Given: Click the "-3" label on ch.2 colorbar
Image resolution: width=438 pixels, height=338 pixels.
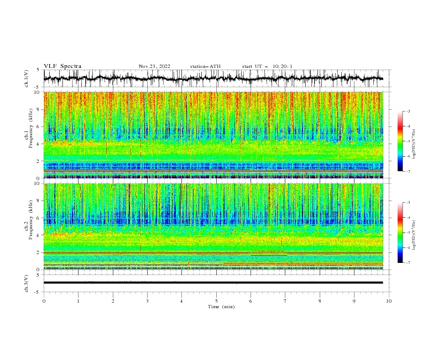Looking at the screenshot, I should pos(408,203).
